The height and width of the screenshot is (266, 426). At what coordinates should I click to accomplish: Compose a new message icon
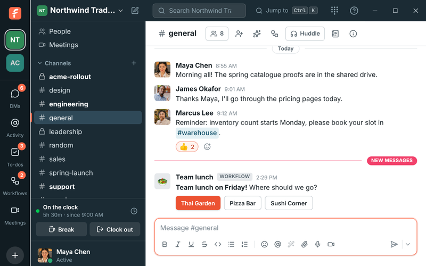[135, 11]
